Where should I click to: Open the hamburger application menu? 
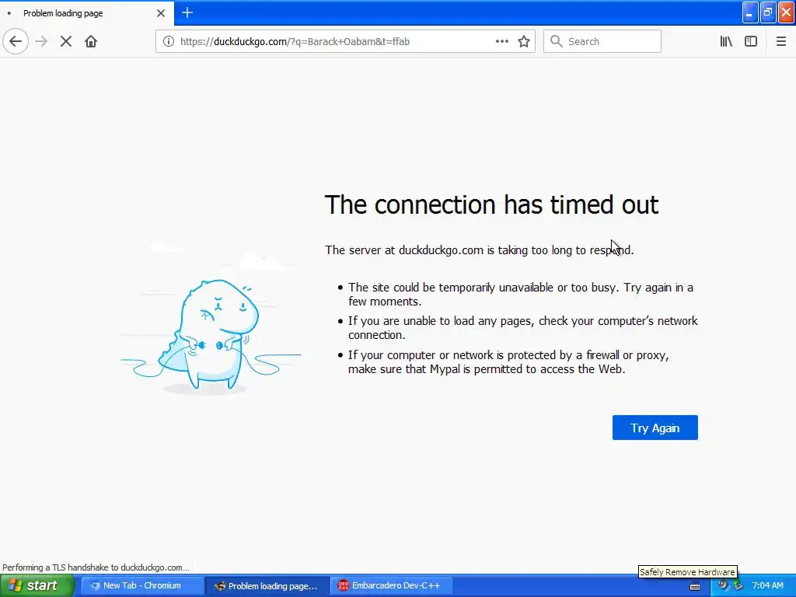click(x=780, y=41)
